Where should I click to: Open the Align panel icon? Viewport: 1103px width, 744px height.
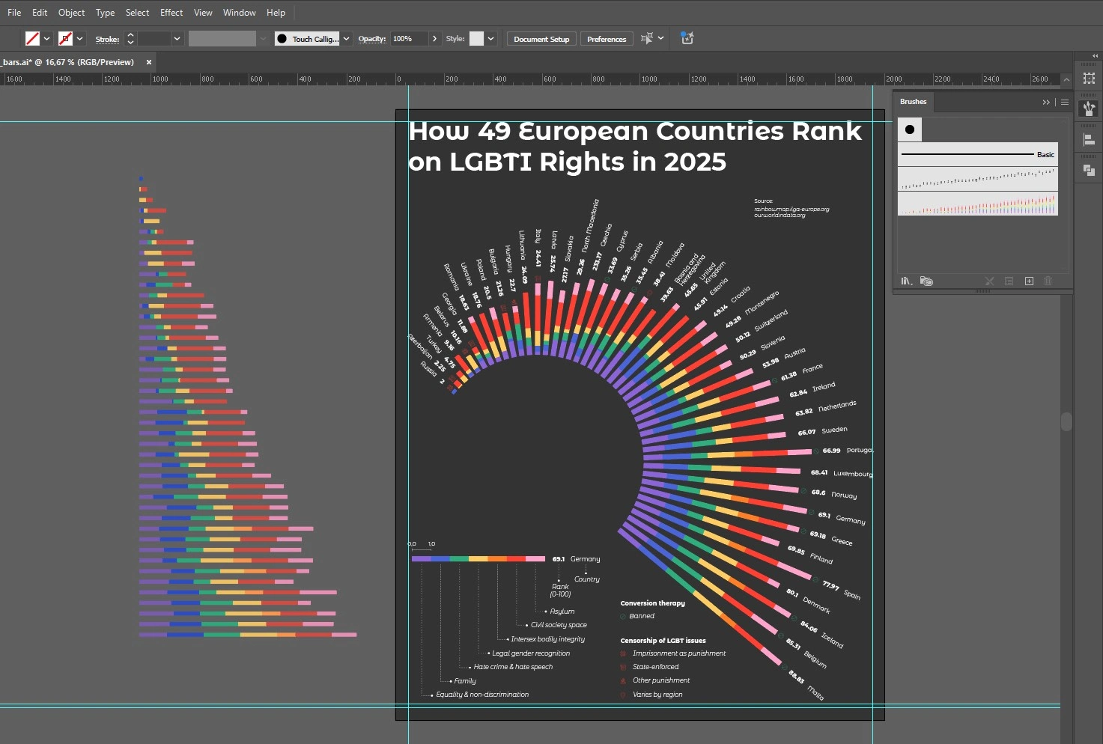coord(1089,139)
